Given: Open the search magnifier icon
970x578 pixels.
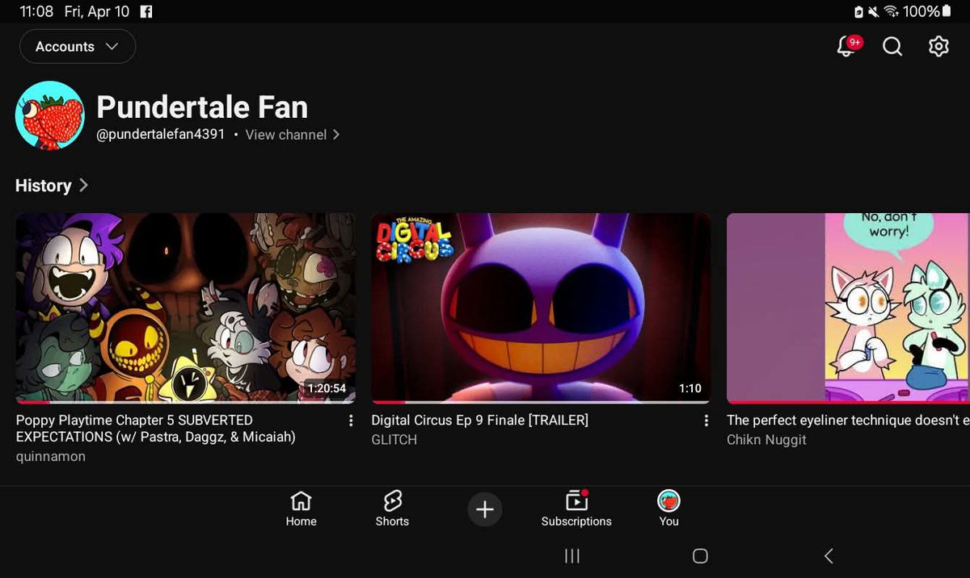Looking at the screenshot, I should click(892, 46).
